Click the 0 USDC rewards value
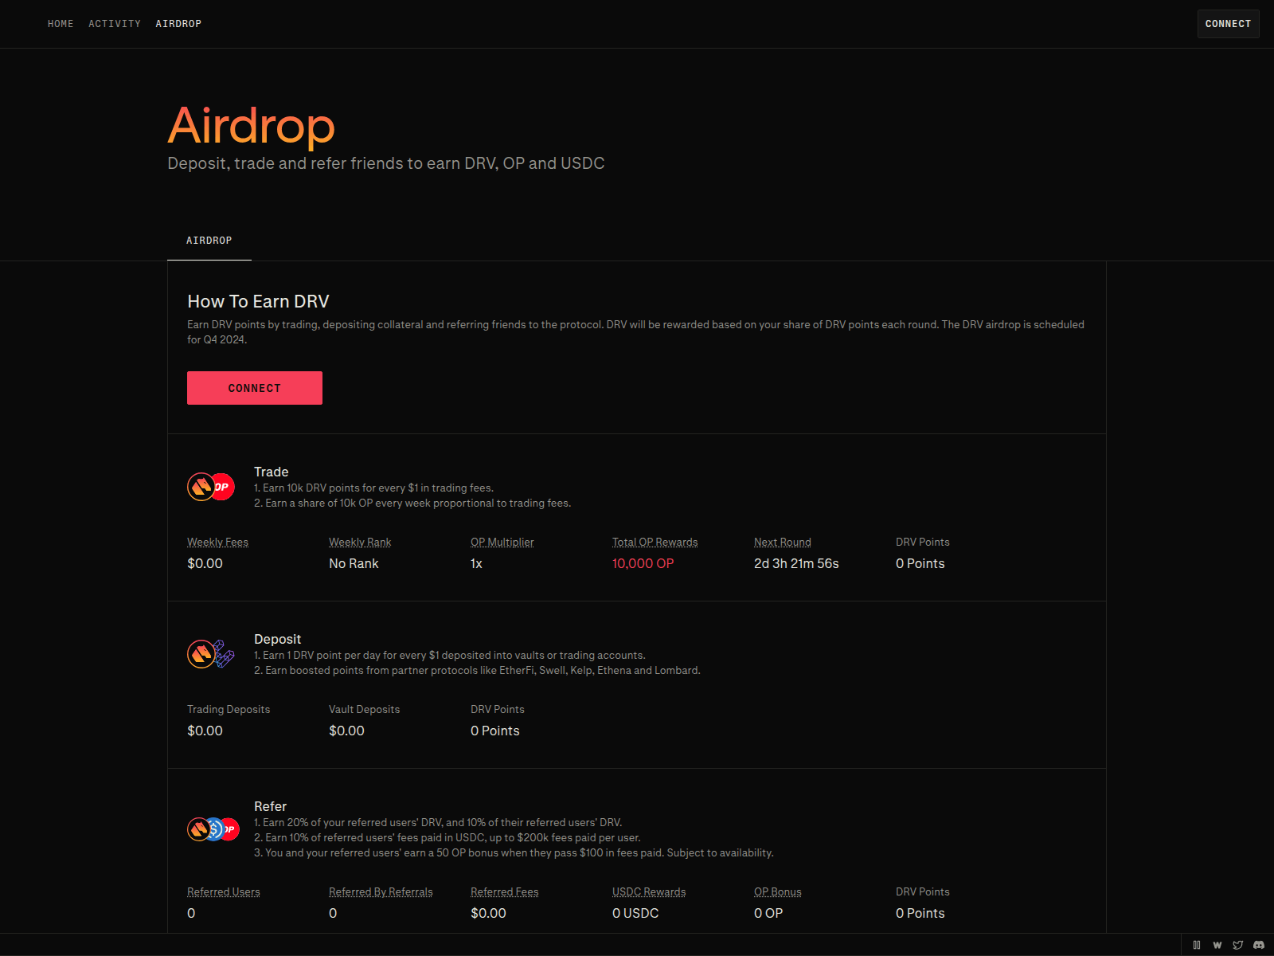This screenshot has height=956, width=1274. [x=635, y=913]
